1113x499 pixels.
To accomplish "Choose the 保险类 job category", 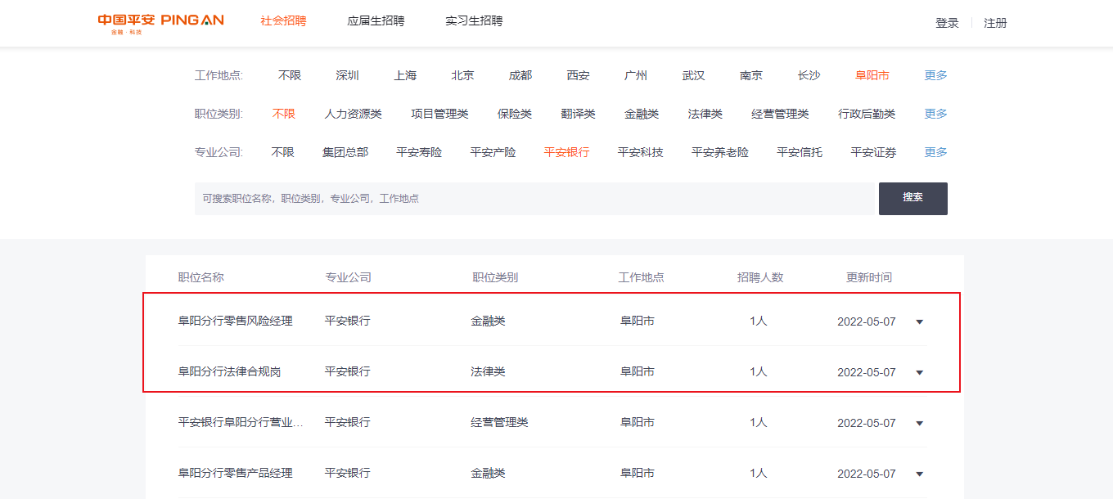I will pos(515,114).
